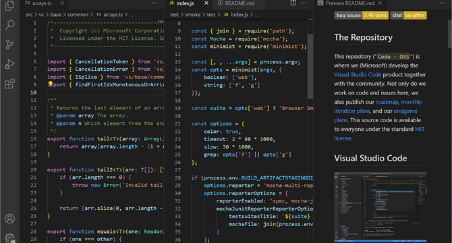
Task: Open the Explorer view in activity bar
Action: point(9,5)
